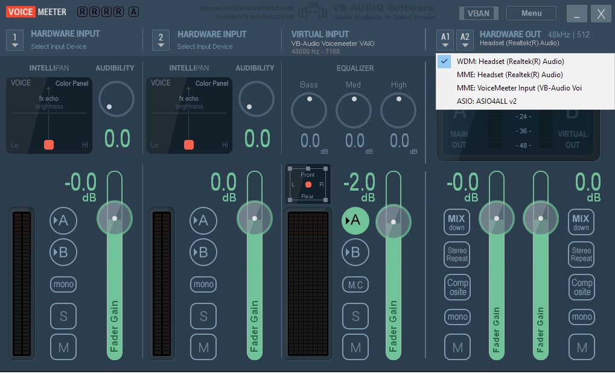Select MME: Headset (Realtek(R) Audio)

coord(525,74)
